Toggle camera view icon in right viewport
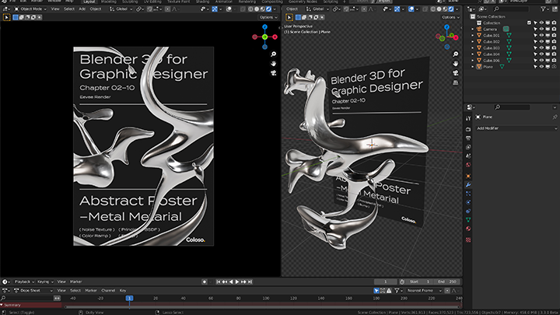560x315 pixels. (x=455, y=73)
